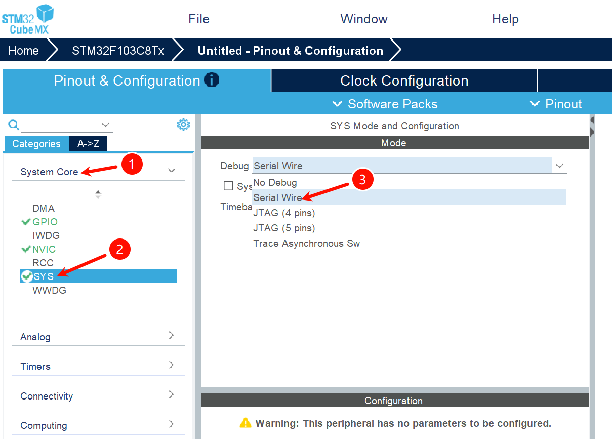Choose Serial Wire in the dropdown list
This screenshot has width=612, height=439.
(x=410, y=197)
